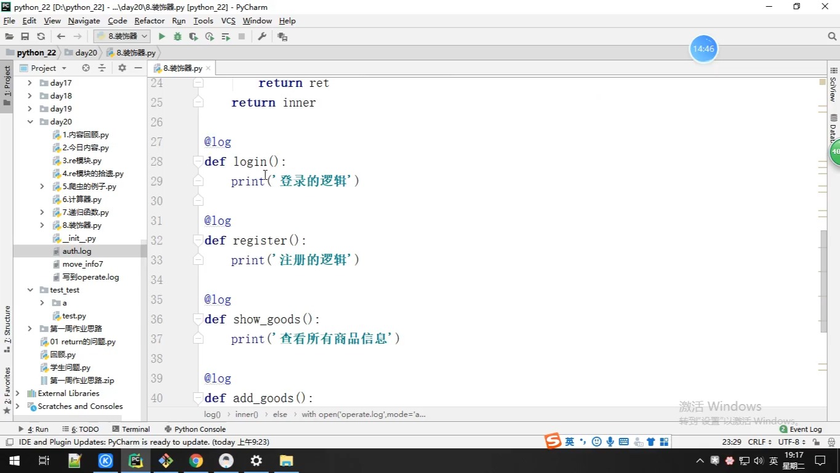Run the current script with green play button
This screenshot has width=840, height=473.
click(162, 37)
